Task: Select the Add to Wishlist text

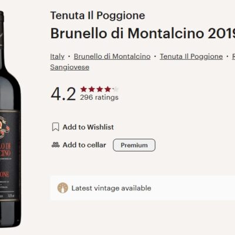Action: pos(88,127)
